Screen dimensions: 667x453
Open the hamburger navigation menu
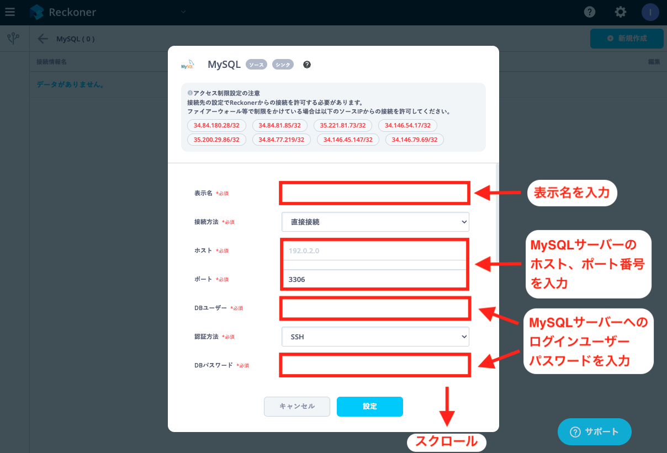(x=10, y=12)
